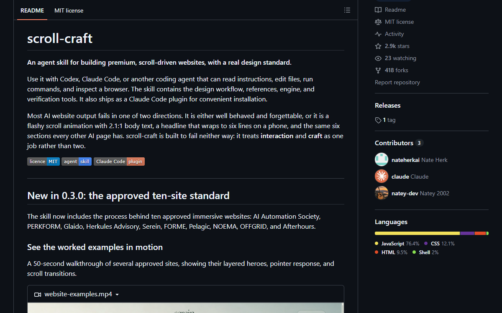This screenshot has height=313, width=502.
Task: Click the HTML red language bar segment
Action: 480,233
